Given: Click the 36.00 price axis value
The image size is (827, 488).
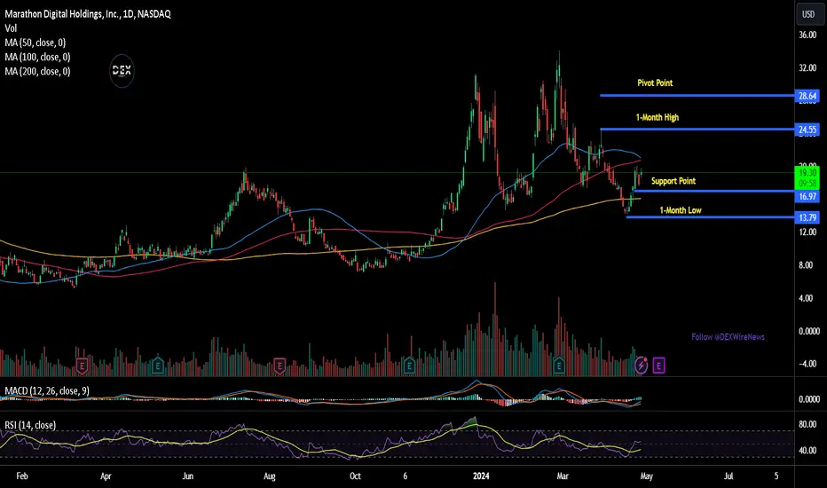Looking at the screenshot, I should pos(807,35).
